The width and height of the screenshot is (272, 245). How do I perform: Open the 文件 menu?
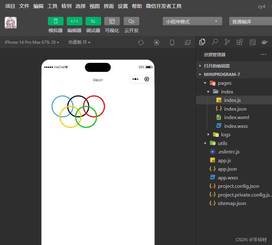coord(24,6)
